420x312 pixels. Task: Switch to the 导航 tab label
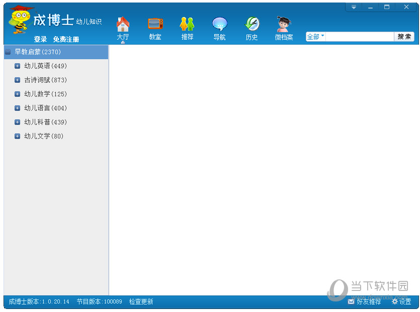[x=220, y=37]
